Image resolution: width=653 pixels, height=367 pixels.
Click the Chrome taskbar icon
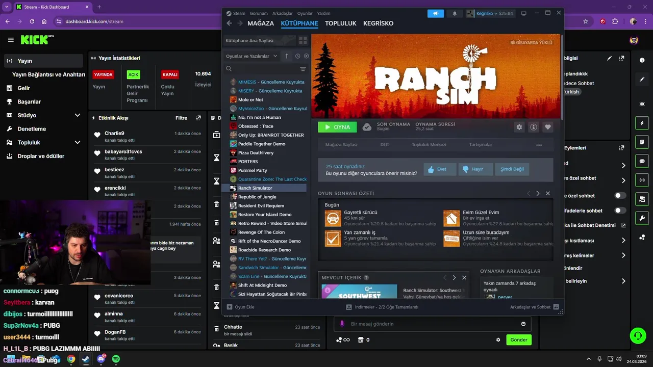tap(71, 359)
